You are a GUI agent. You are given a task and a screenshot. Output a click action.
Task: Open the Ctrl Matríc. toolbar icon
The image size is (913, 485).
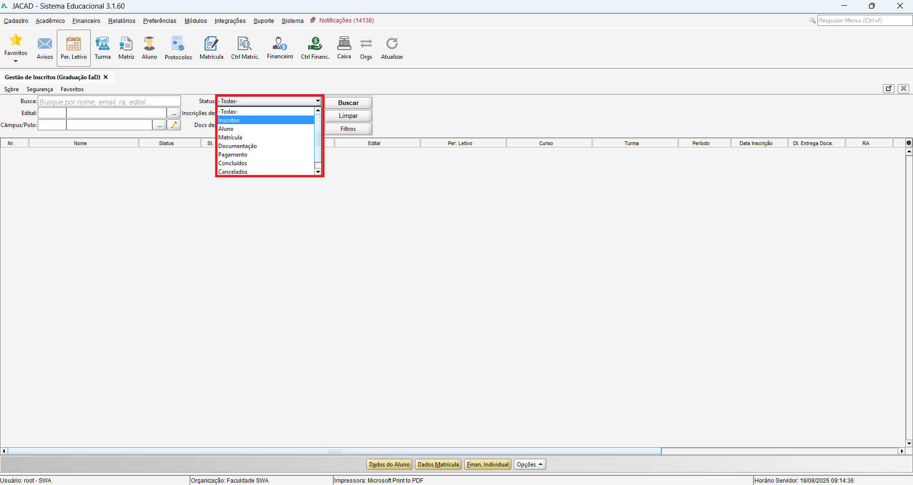[245, 44]
